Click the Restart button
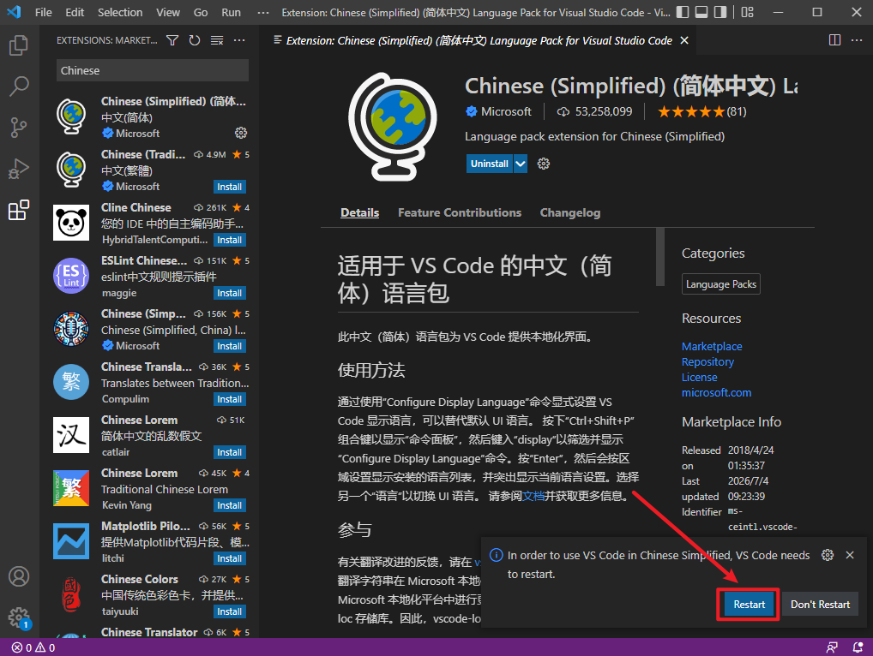The height and width of the screenshot is (656, 873). point(749,605)
